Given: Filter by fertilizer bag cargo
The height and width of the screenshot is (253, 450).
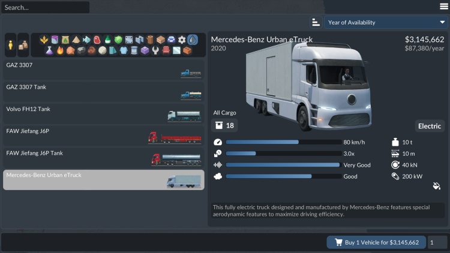Looking at the screenshot, I should pos(65,40).
